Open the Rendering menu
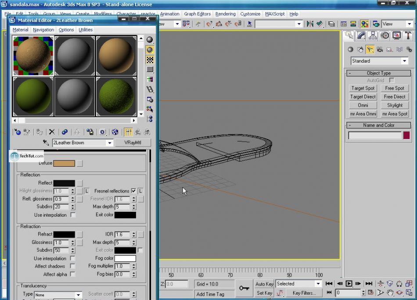 tap(225, 14)
